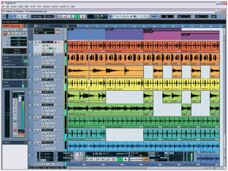This screenshot has height=171, width=228.
Task: Open the inspector track name dropdown
Action: pyautogui.click(x=13, y=26)
